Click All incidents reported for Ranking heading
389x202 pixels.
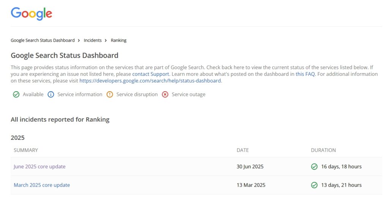[60, 119]
